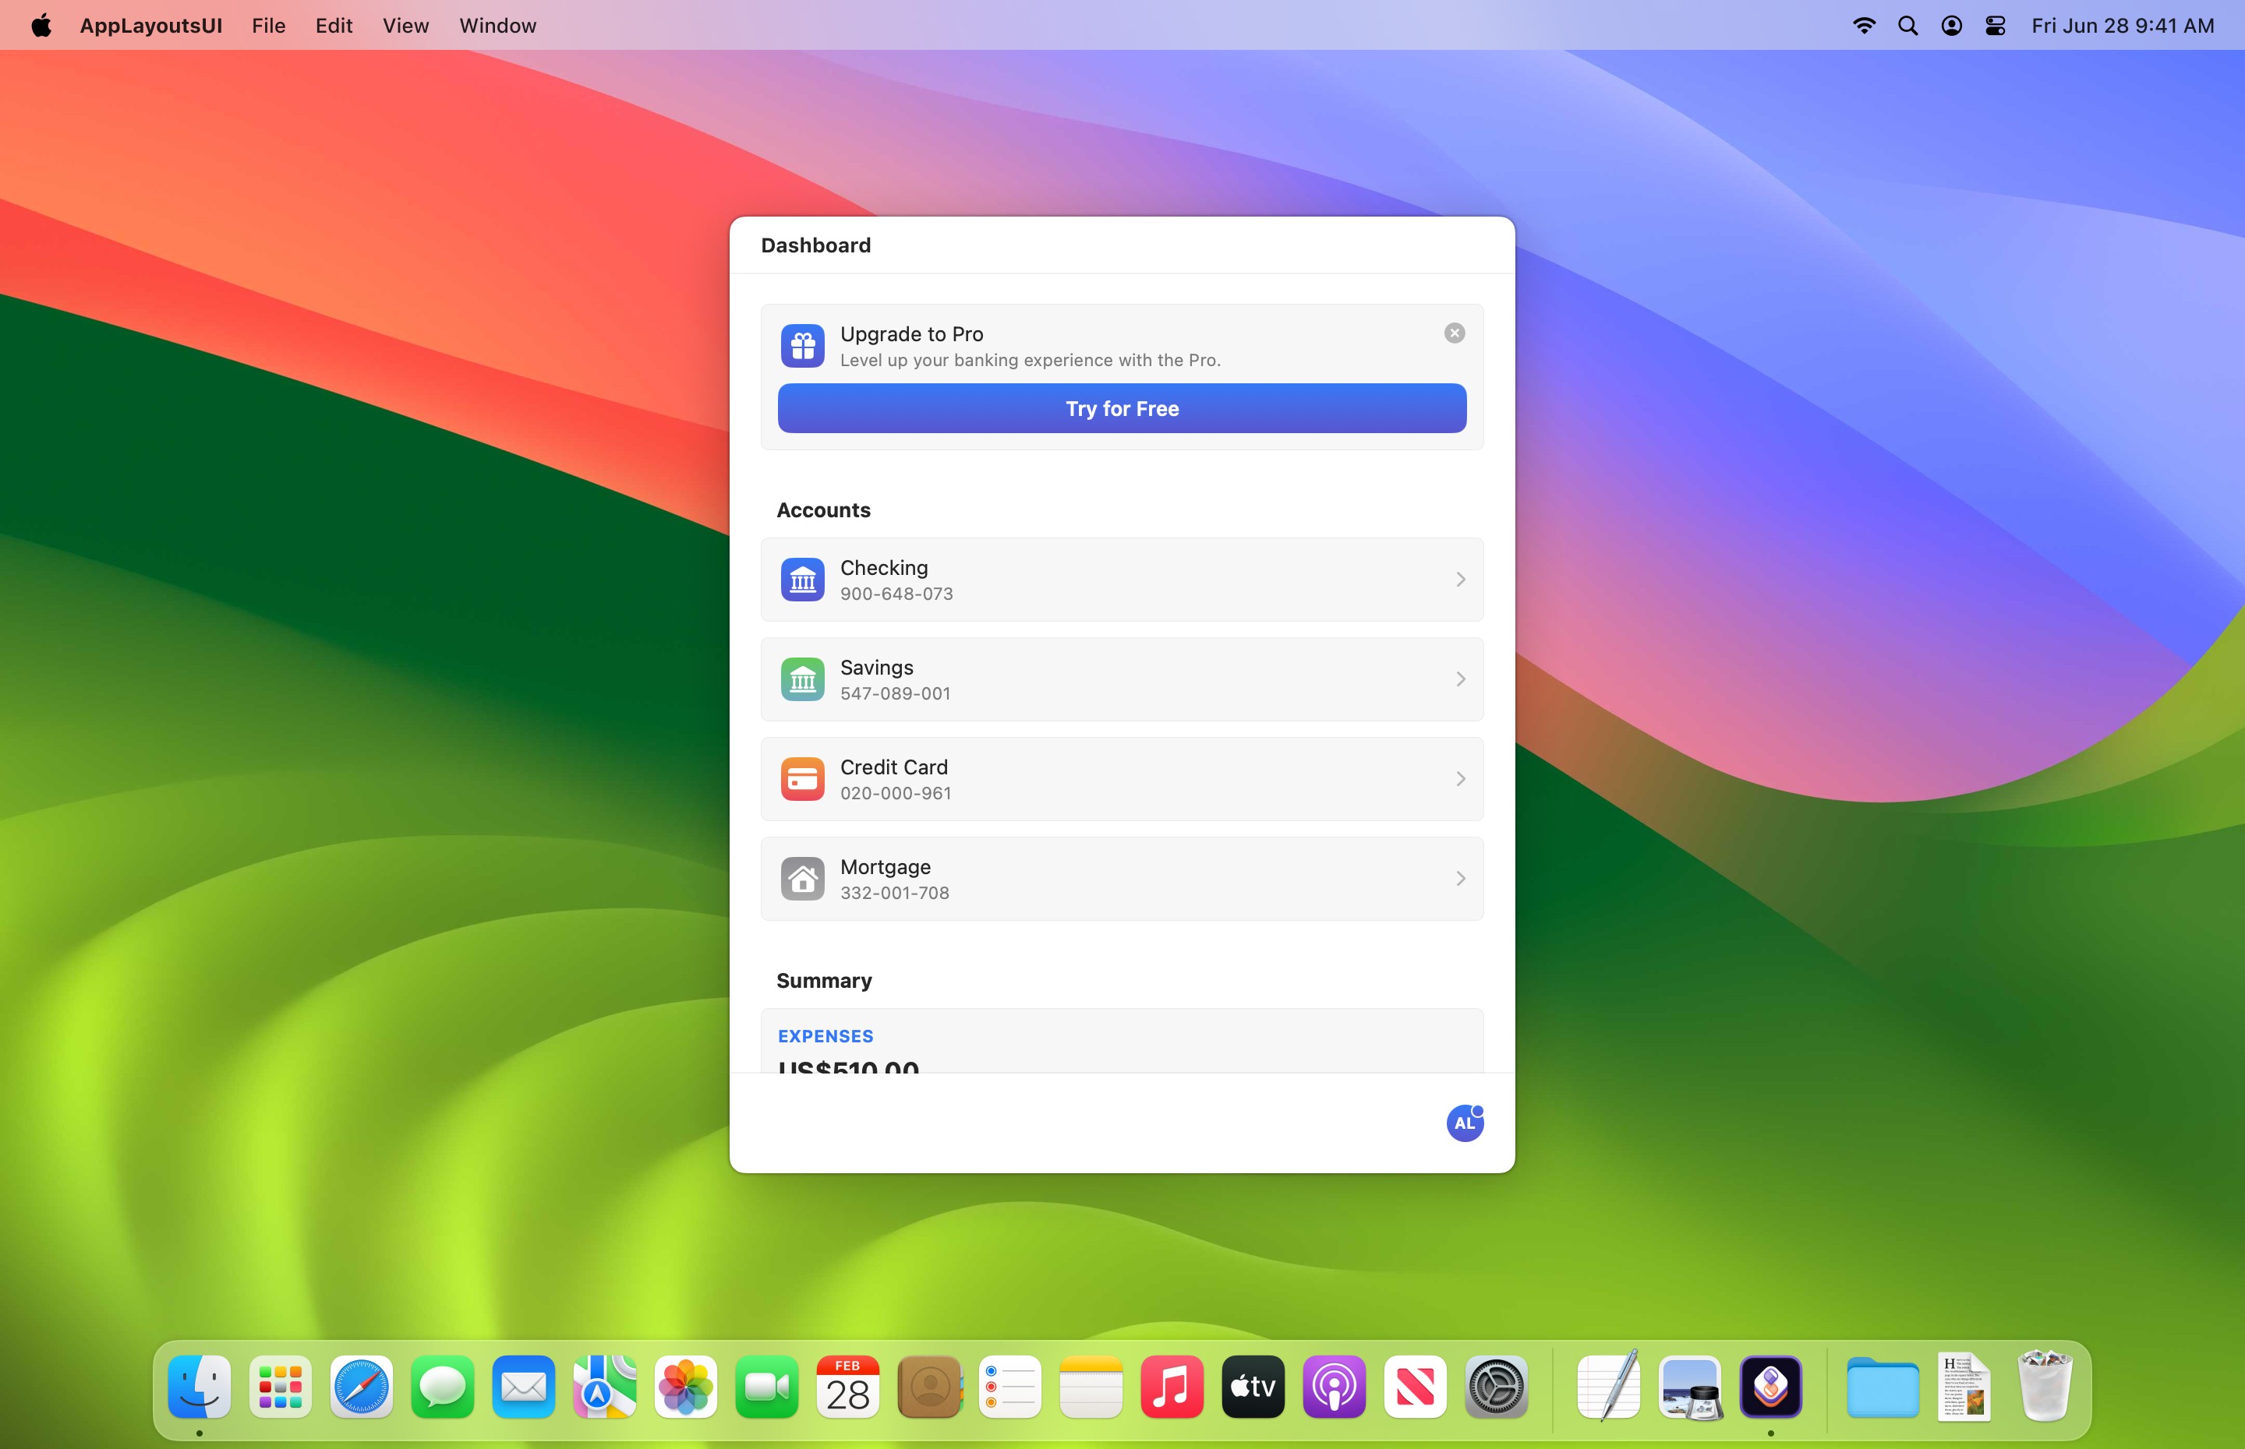The width and height of the screenshot is (2245, 1449).
Task: Click the Try for Free button
Action: click(x=1122, y=408)
